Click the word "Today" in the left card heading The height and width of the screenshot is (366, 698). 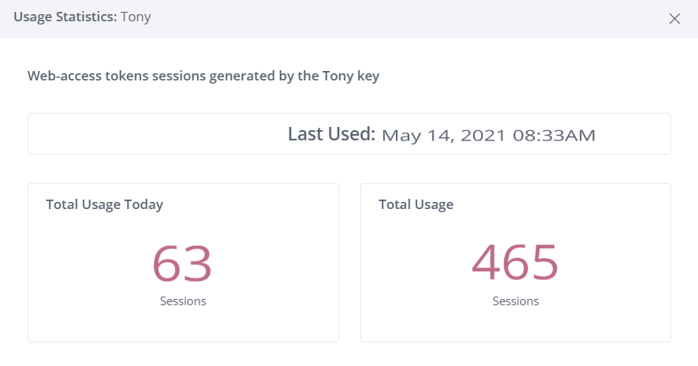pyautogui.click(x=144, y=204)
